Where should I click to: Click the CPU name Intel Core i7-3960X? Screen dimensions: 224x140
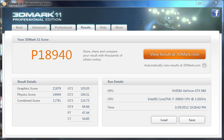coord(177,99)
